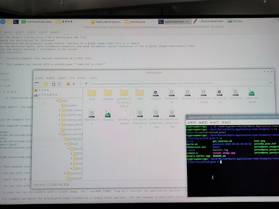The width and height of the screenshot is (279, 209).
Task: Select classifier folder in tree
Action: pyautogui.click(x=69, y=105)
